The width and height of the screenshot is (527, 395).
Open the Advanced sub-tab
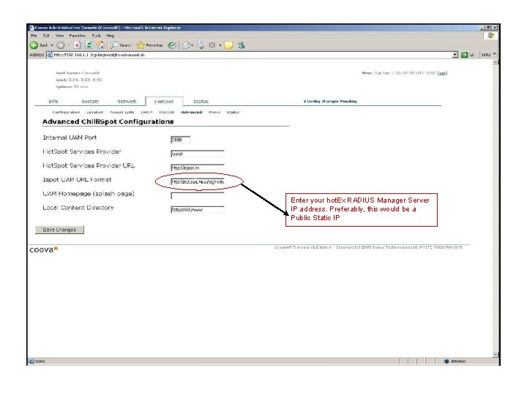pyautogui.click(x=192, y=112)
